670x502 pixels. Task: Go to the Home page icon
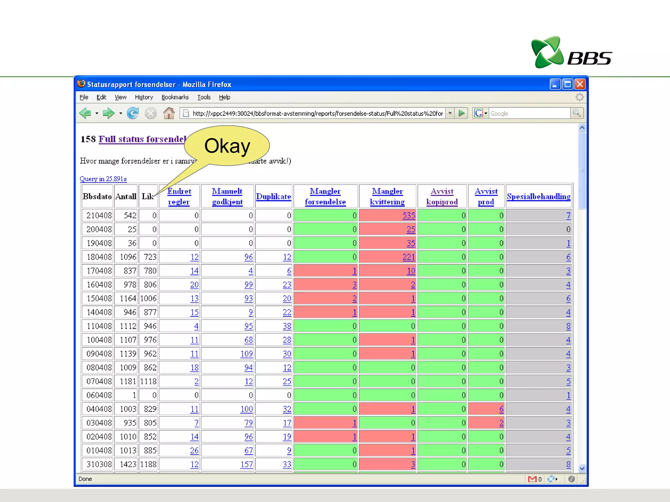tap(169, 113)
